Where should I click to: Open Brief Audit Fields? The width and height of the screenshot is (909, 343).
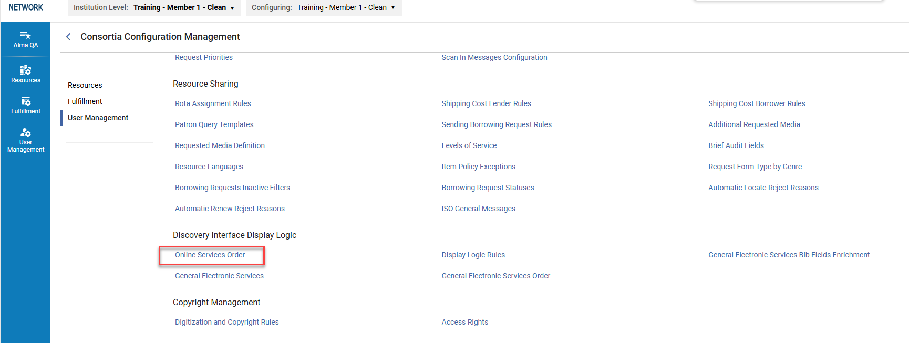pyautogui.click(x=736, y=145)
